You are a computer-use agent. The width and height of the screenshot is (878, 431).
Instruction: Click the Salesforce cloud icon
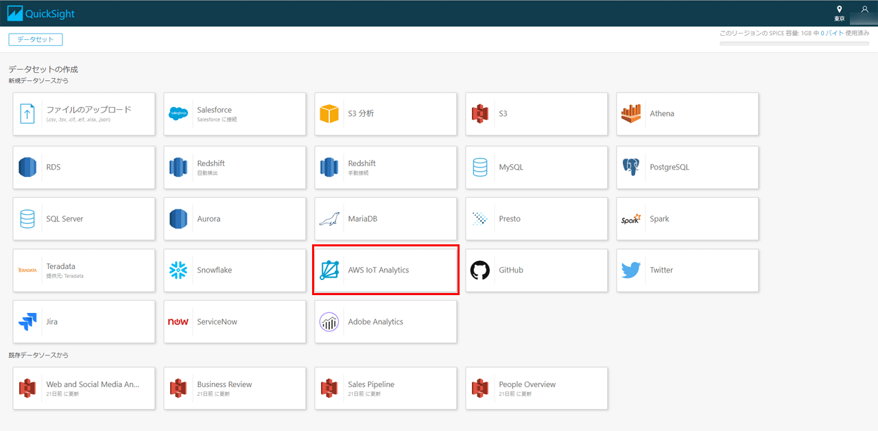coord(178,113)
